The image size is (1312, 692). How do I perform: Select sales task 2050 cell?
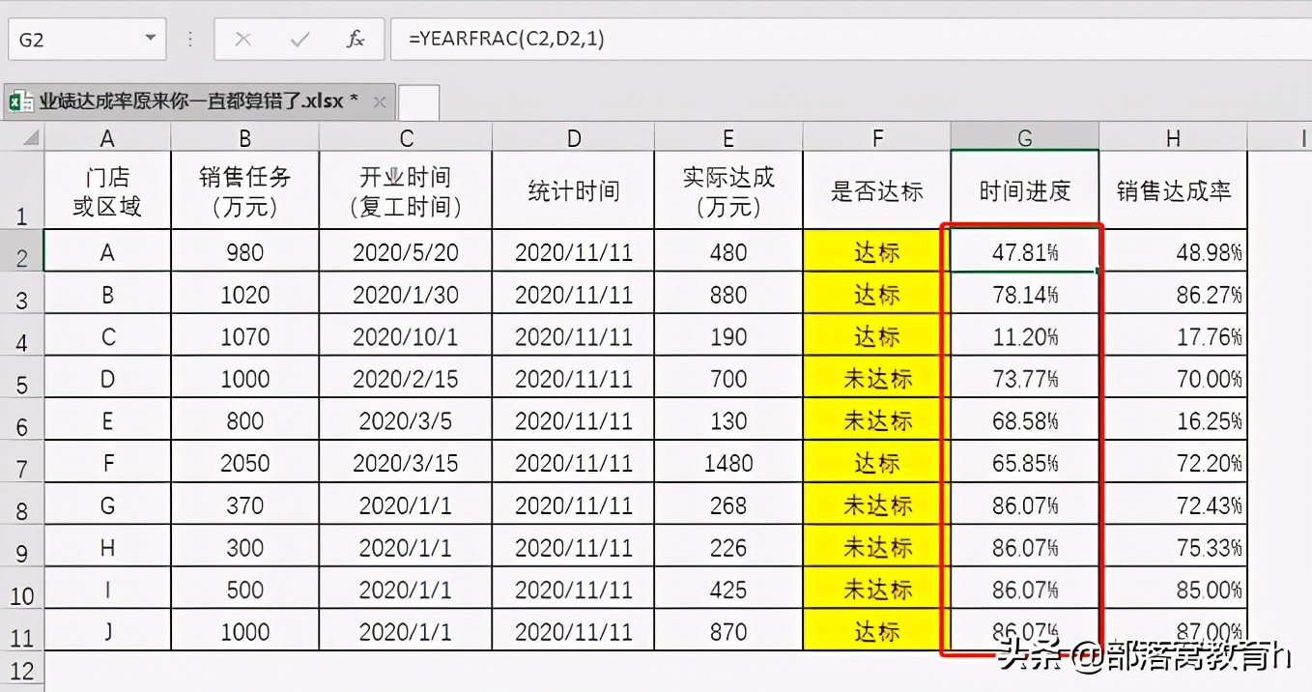click(x=245, y=462)
